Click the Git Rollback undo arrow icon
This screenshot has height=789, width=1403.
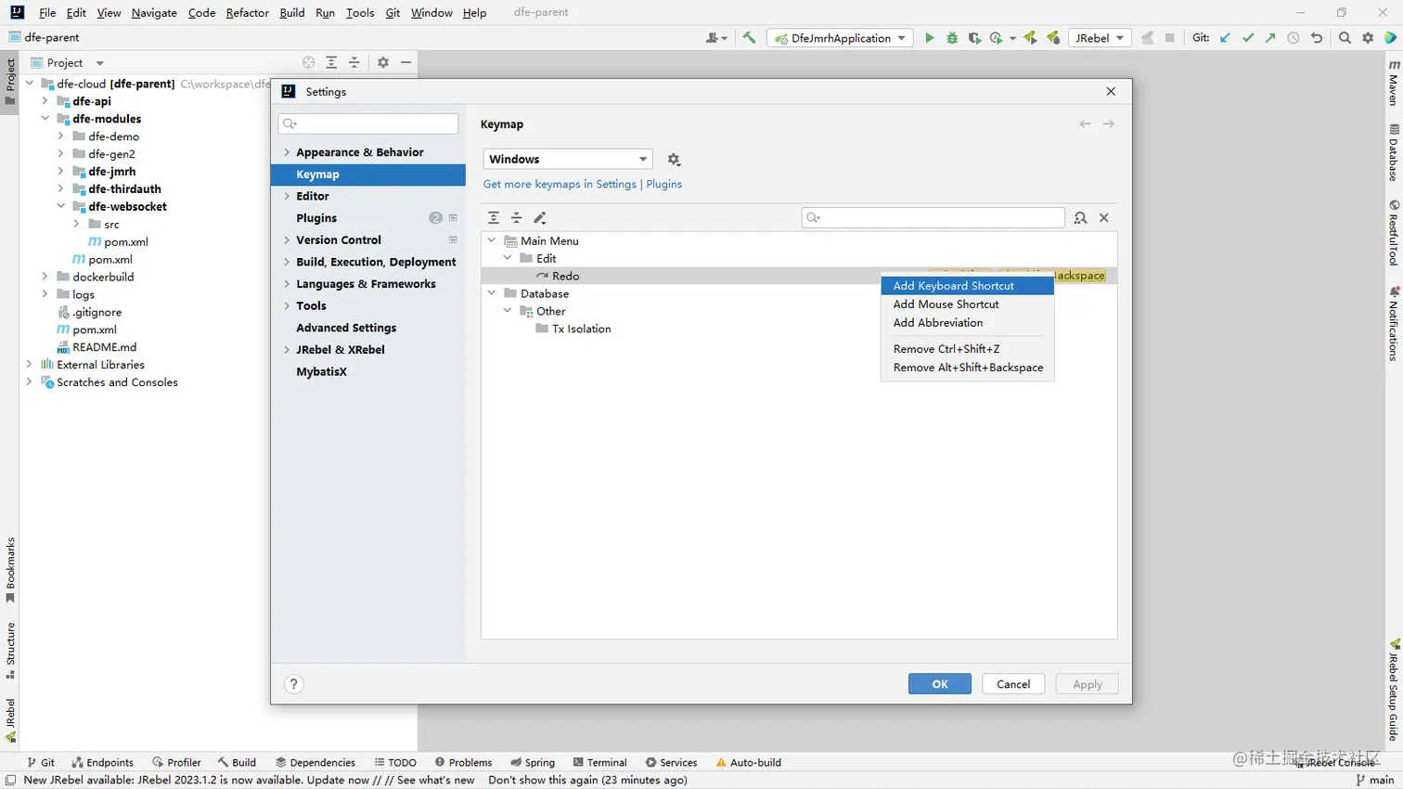coord(1316,38)
